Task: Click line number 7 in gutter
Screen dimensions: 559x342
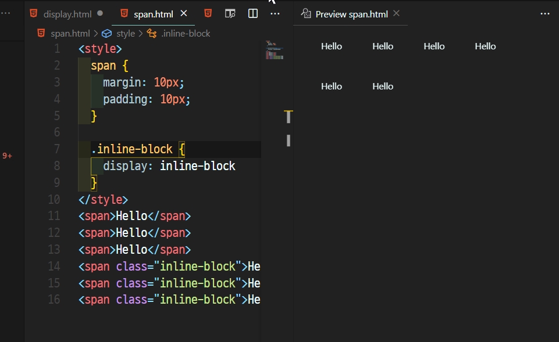Action: pyautogui.click(x=57, y=149)
